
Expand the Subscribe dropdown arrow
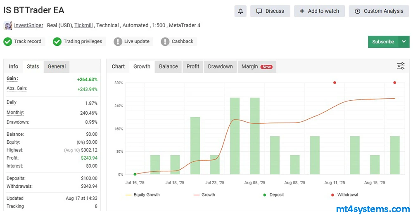(404, 42)
